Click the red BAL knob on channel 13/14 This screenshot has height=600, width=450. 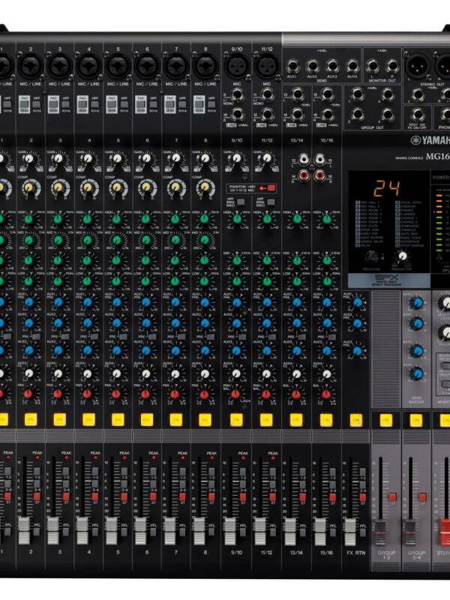point(296,394)
